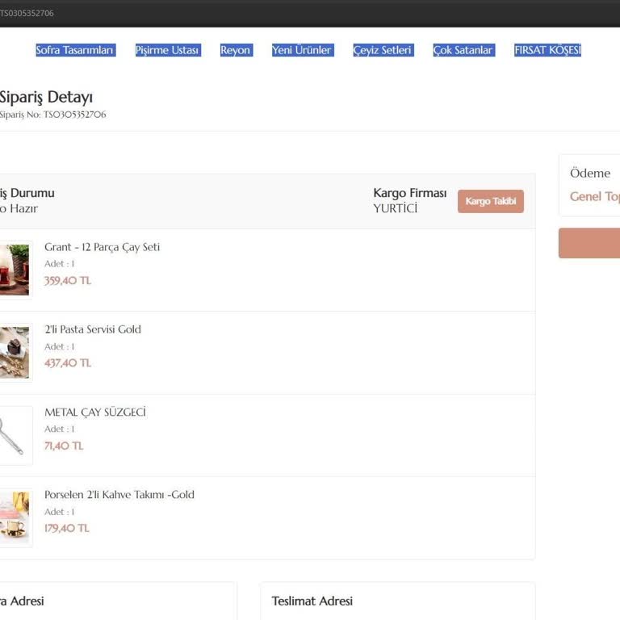Open the Porselen Kahve Takımı thumbnail
Viewport: 620px width, 620px height.
coord(15,517)
